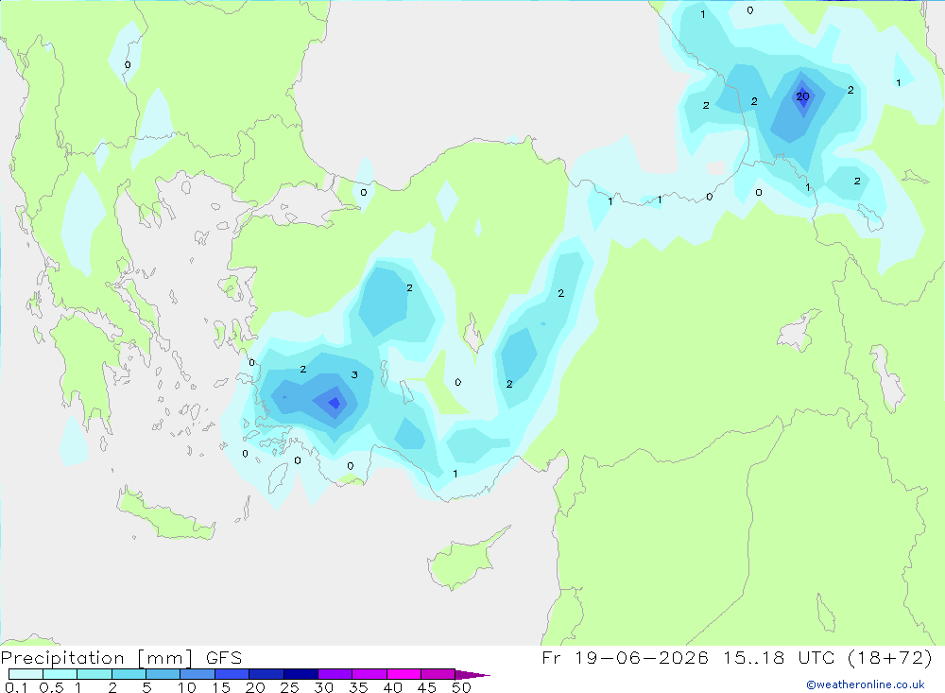Click the 0.1–0.5 mm palest cyan legend swatch

pyautogui.click(x=26, y=674)
